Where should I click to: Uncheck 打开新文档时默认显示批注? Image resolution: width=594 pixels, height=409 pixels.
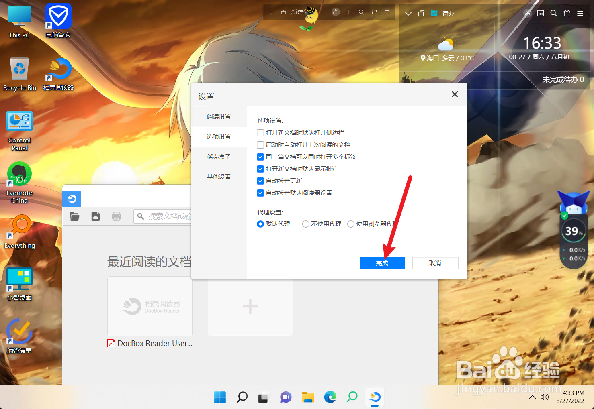tap(260, 169)
